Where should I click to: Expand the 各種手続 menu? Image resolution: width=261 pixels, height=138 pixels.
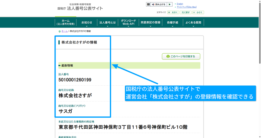point(173,22)
